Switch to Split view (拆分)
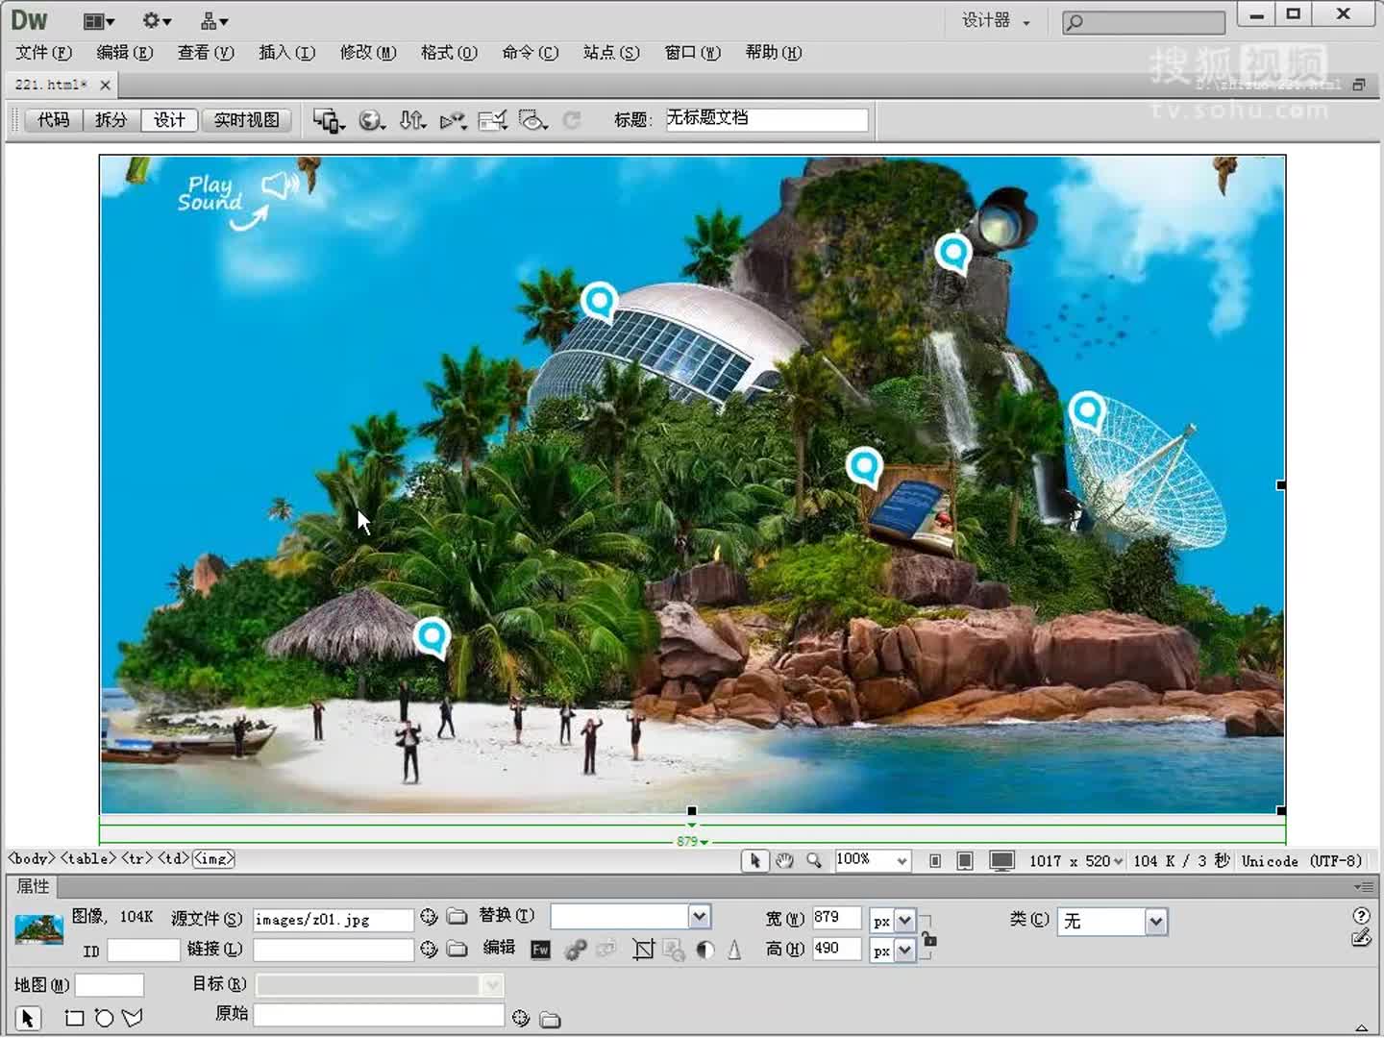Viewport: 1384px width, 1038px height. (111, 120)
